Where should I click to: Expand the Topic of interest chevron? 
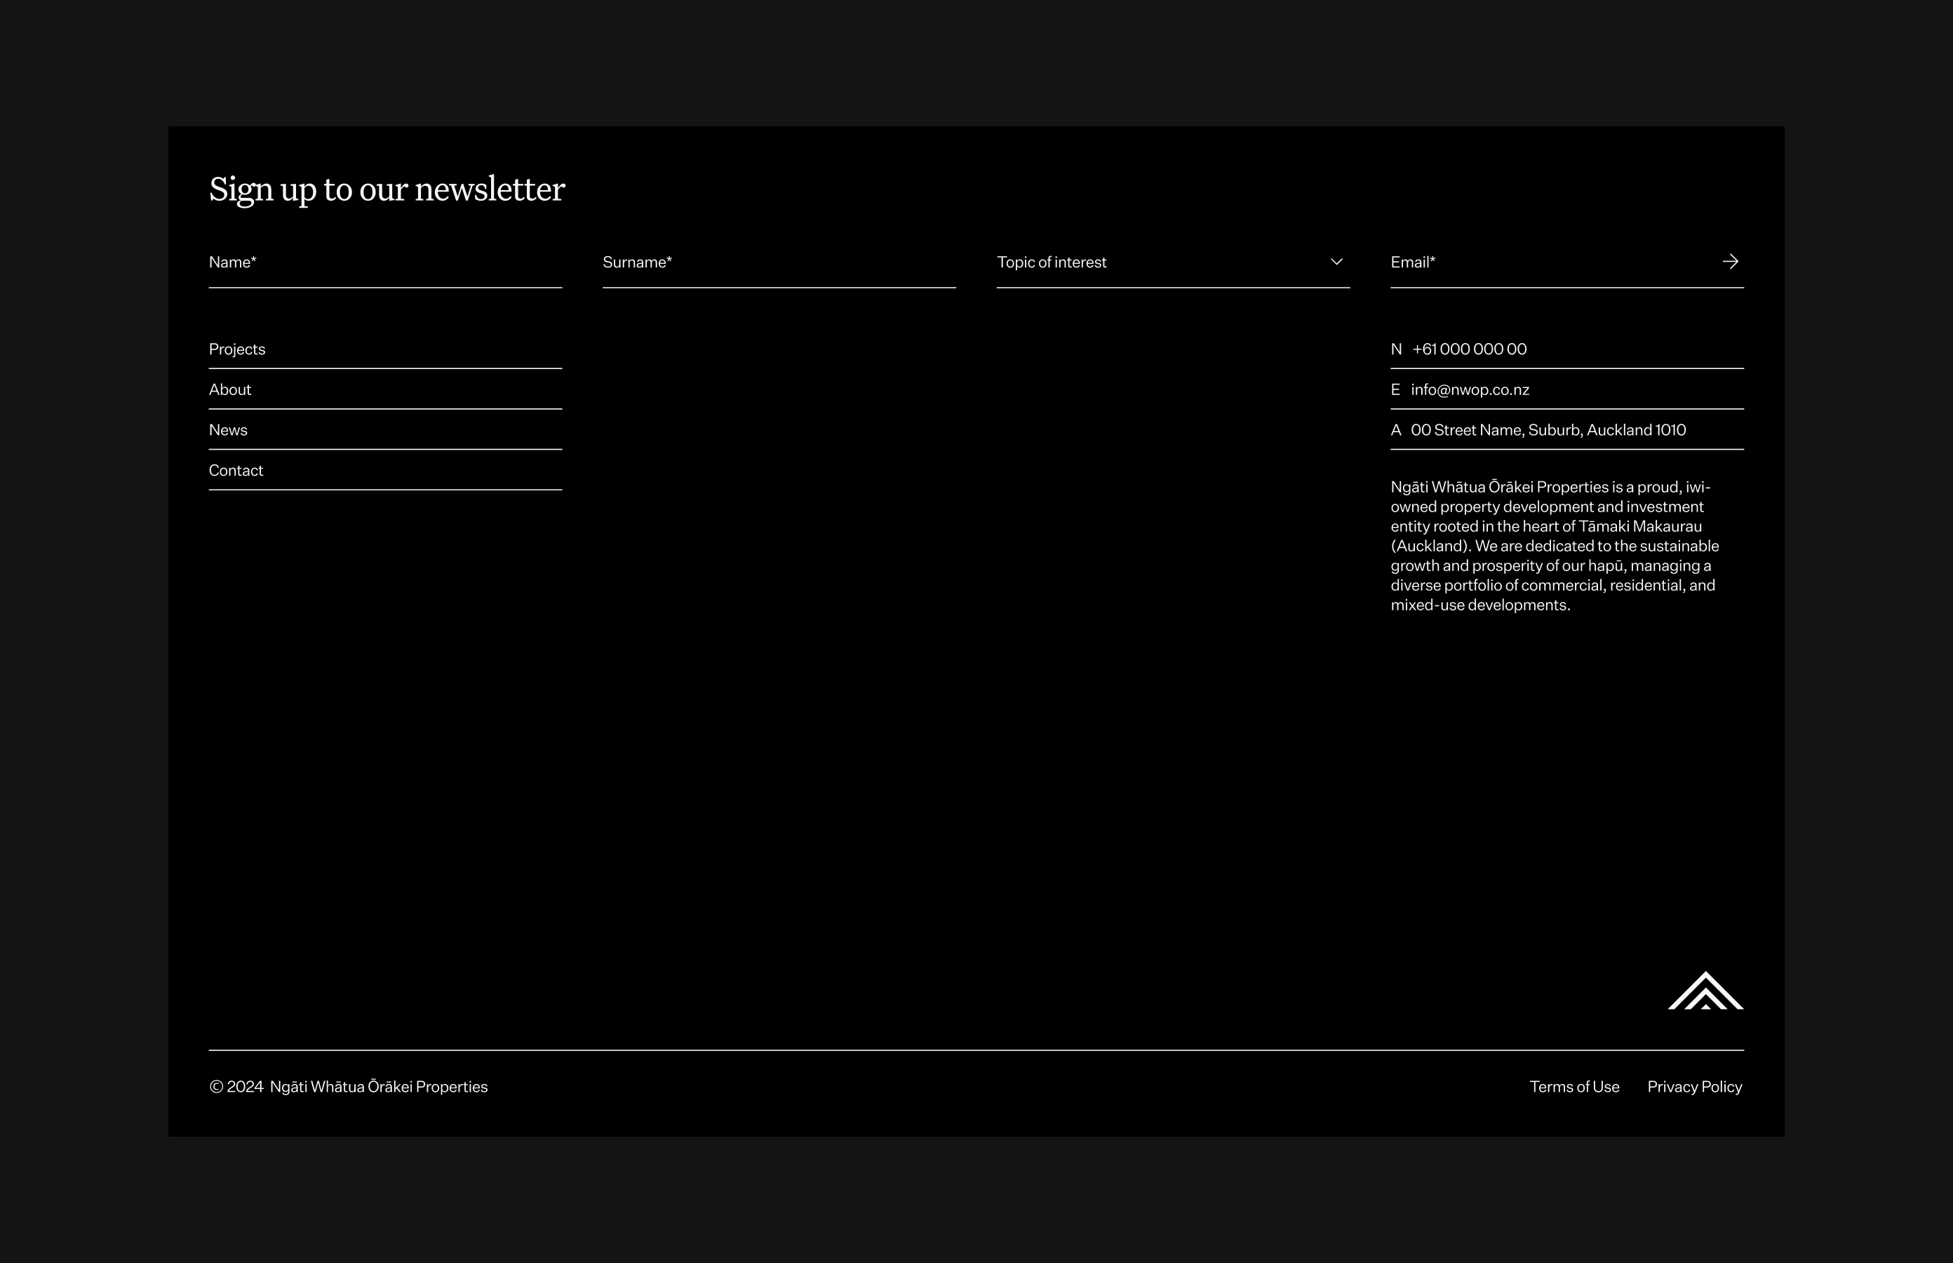point(1336,262)
